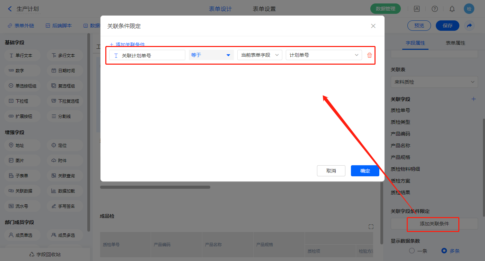Click the 关联计划单号 field input
Screen dimensions: 485x261
[147, 55]
